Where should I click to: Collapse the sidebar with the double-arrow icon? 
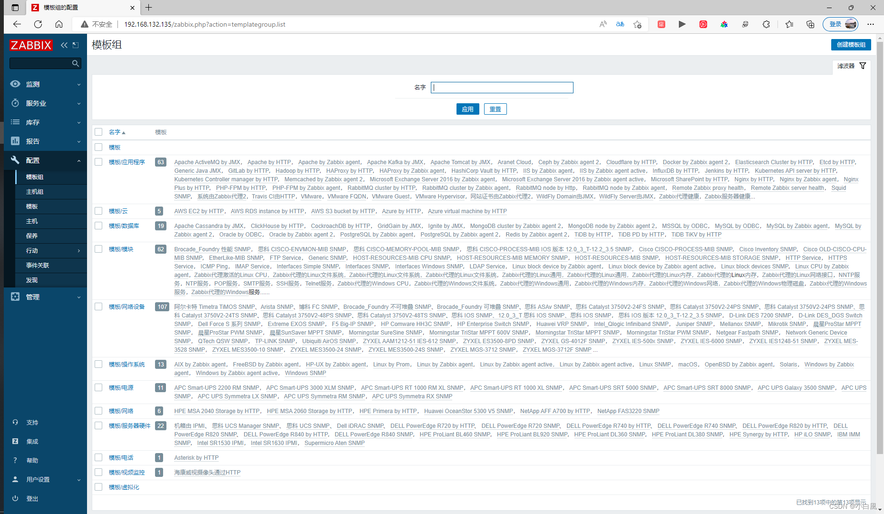pos(64,45)
